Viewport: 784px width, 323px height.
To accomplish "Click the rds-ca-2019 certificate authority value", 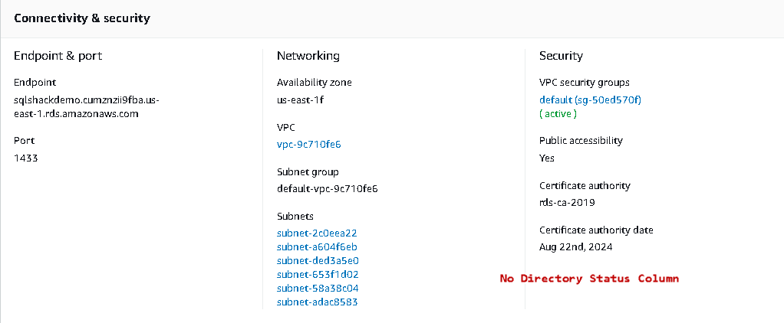I will pos(567,203).
